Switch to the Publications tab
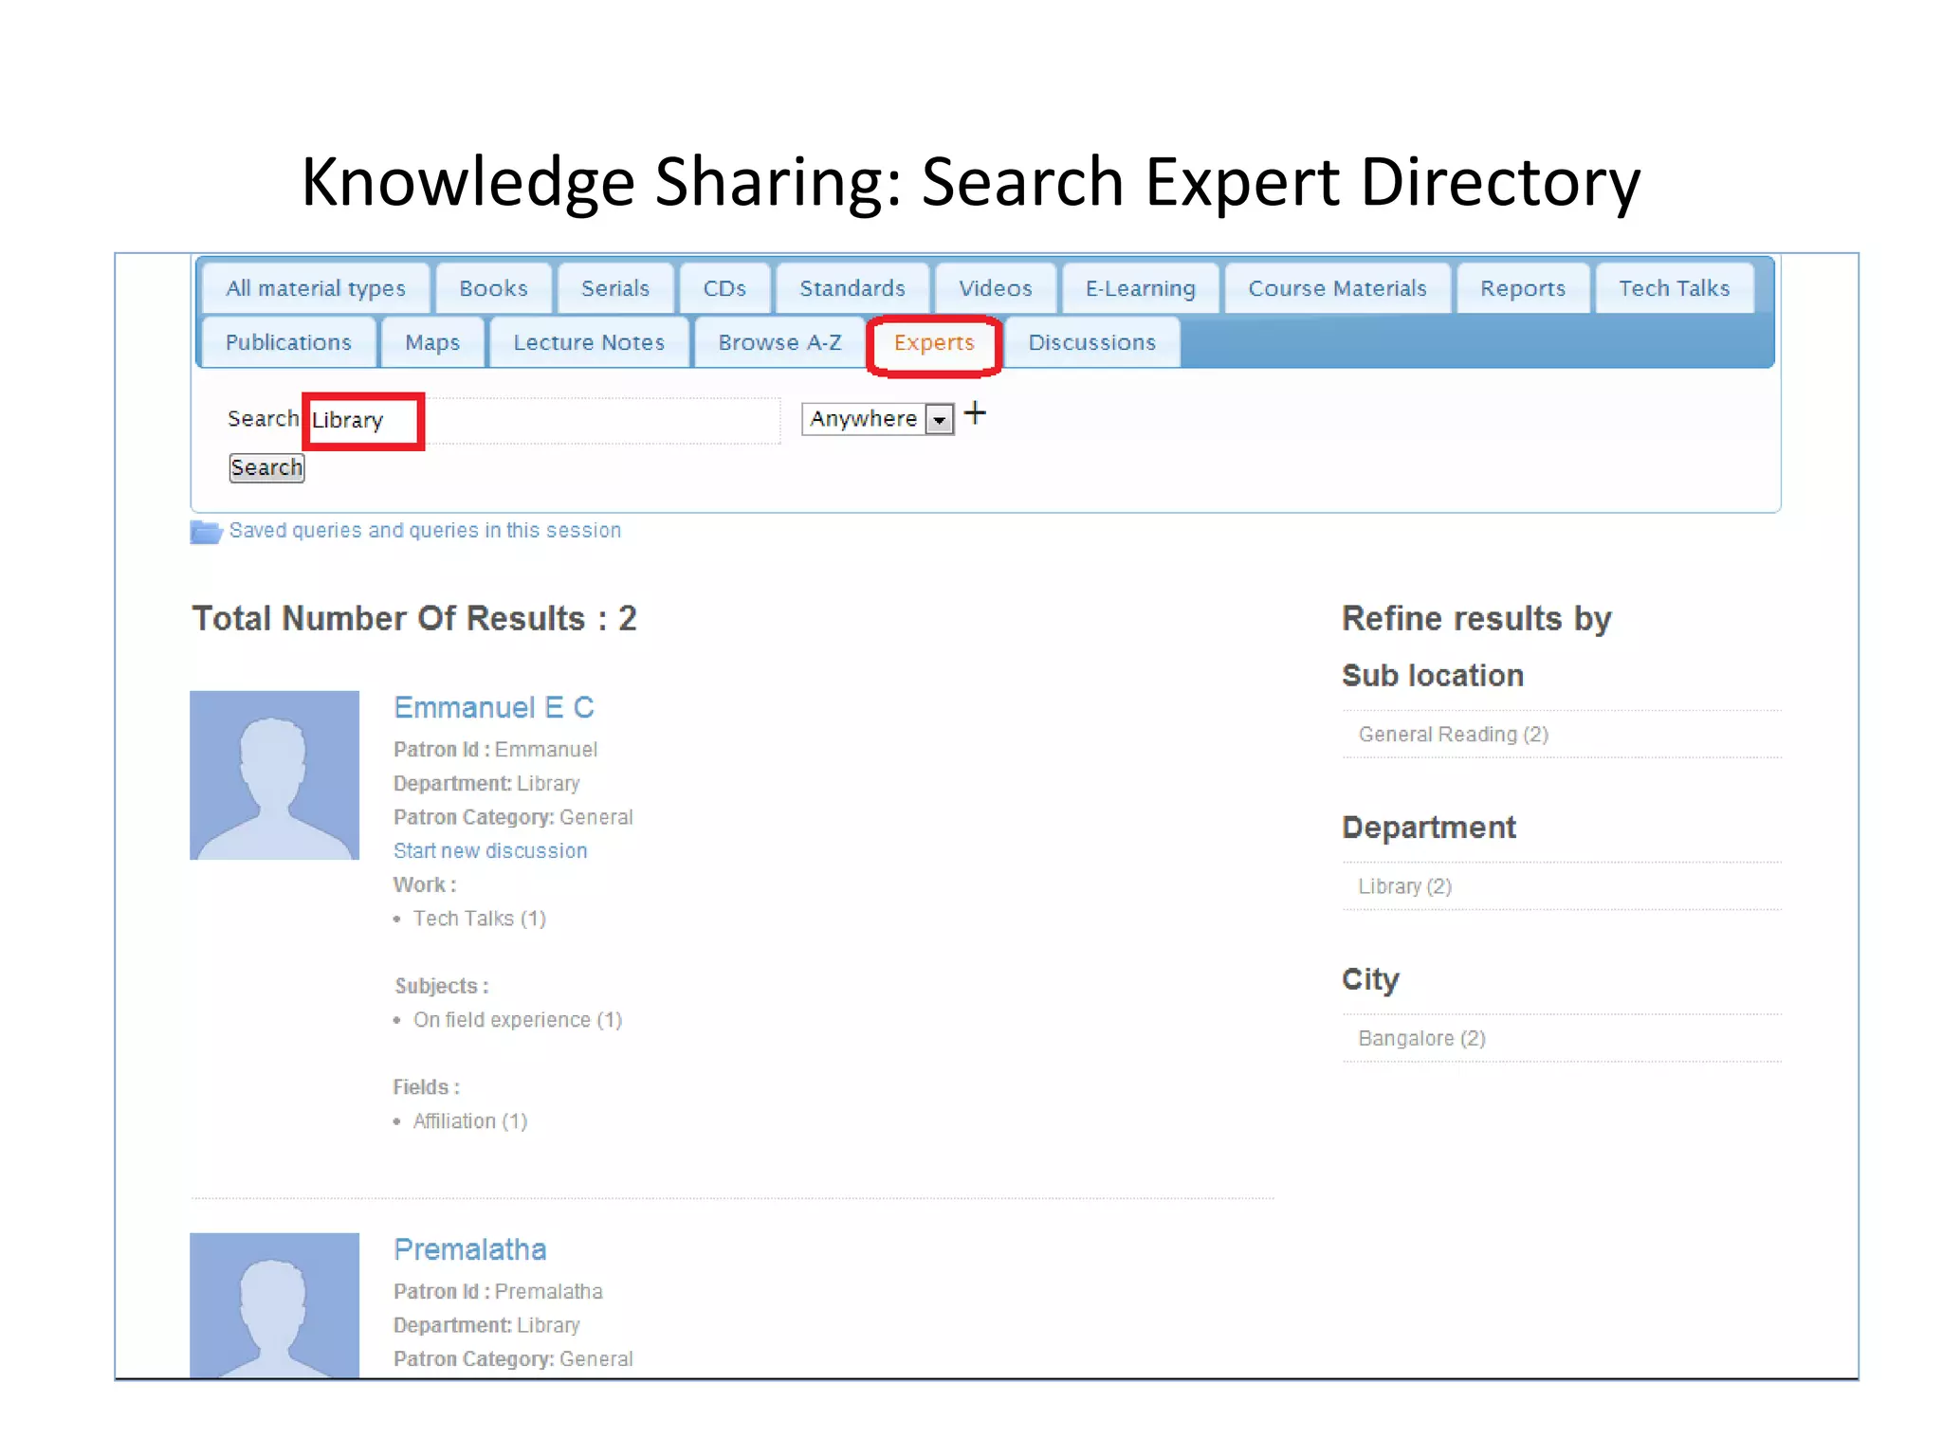Screen dimensions: 1942x1456 pos(288,342)
